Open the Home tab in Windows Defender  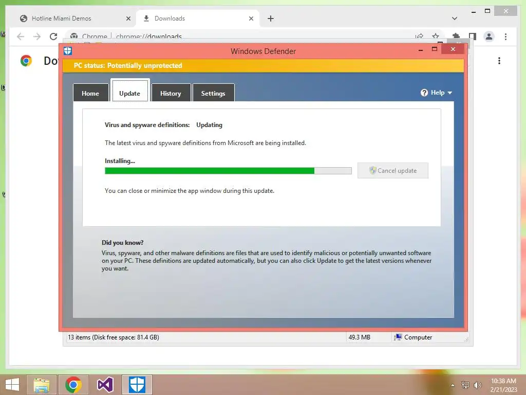click(90, 93)
